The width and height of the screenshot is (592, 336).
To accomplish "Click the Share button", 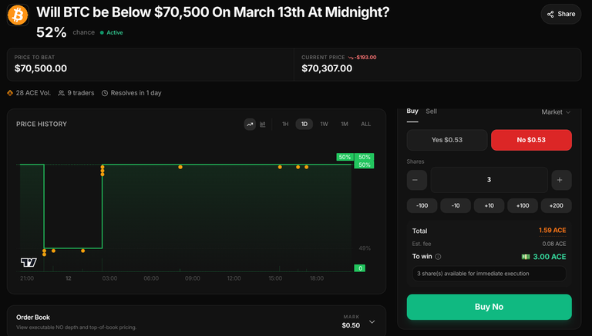I will point(561,14).
